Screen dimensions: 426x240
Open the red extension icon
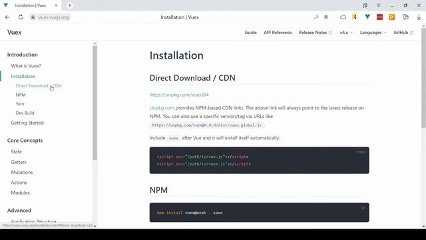click(379, 17)
